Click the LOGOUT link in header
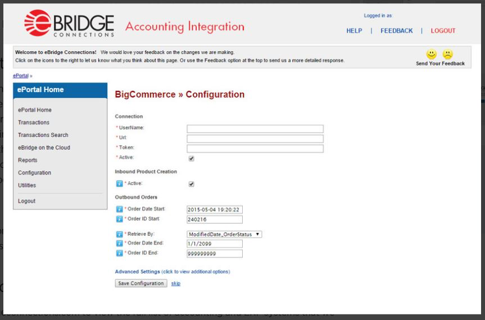The width and height of the screenshot is (485, 320). [x=443, y=31]
